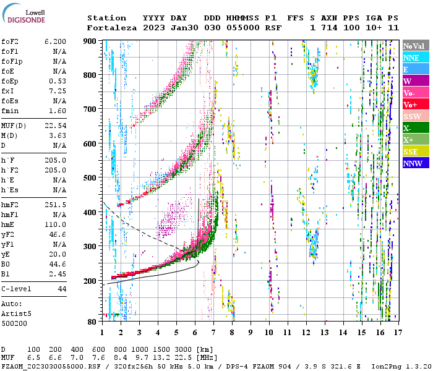Click the 7 MHz frequency axis label

point(213,333)
